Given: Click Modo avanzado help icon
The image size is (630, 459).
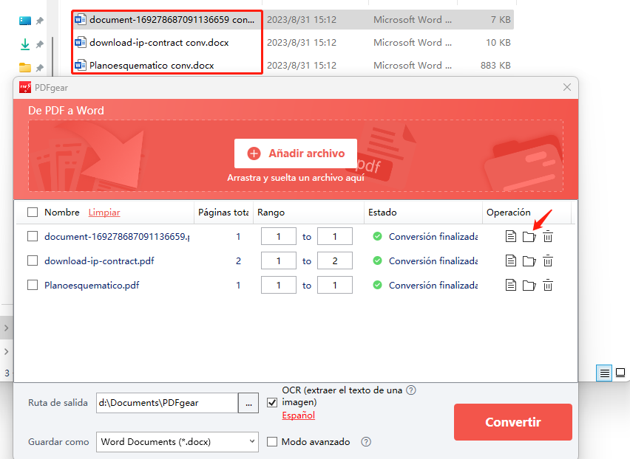Looking at the screenshot, I should (365, 442).
